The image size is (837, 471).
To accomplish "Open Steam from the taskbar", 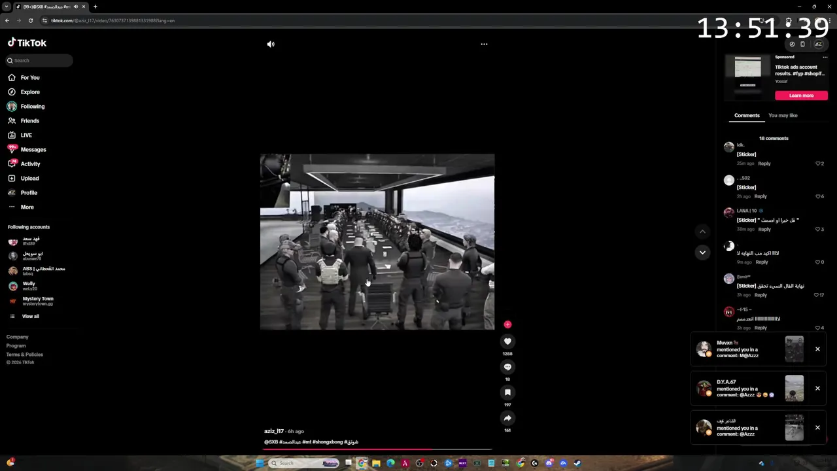I will click(x=577, y=463).
